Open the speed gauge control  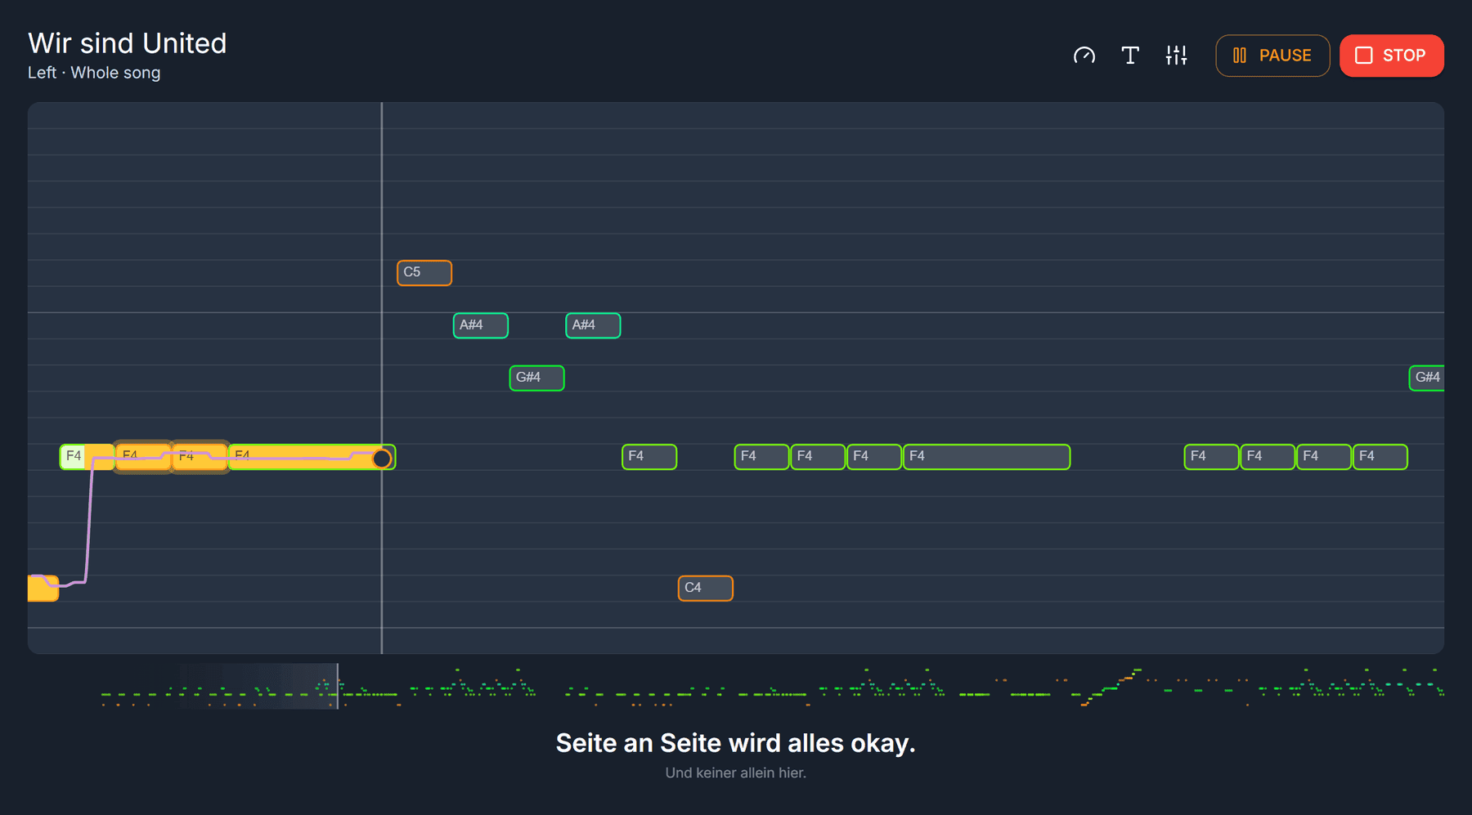(x=1084, y=56)
